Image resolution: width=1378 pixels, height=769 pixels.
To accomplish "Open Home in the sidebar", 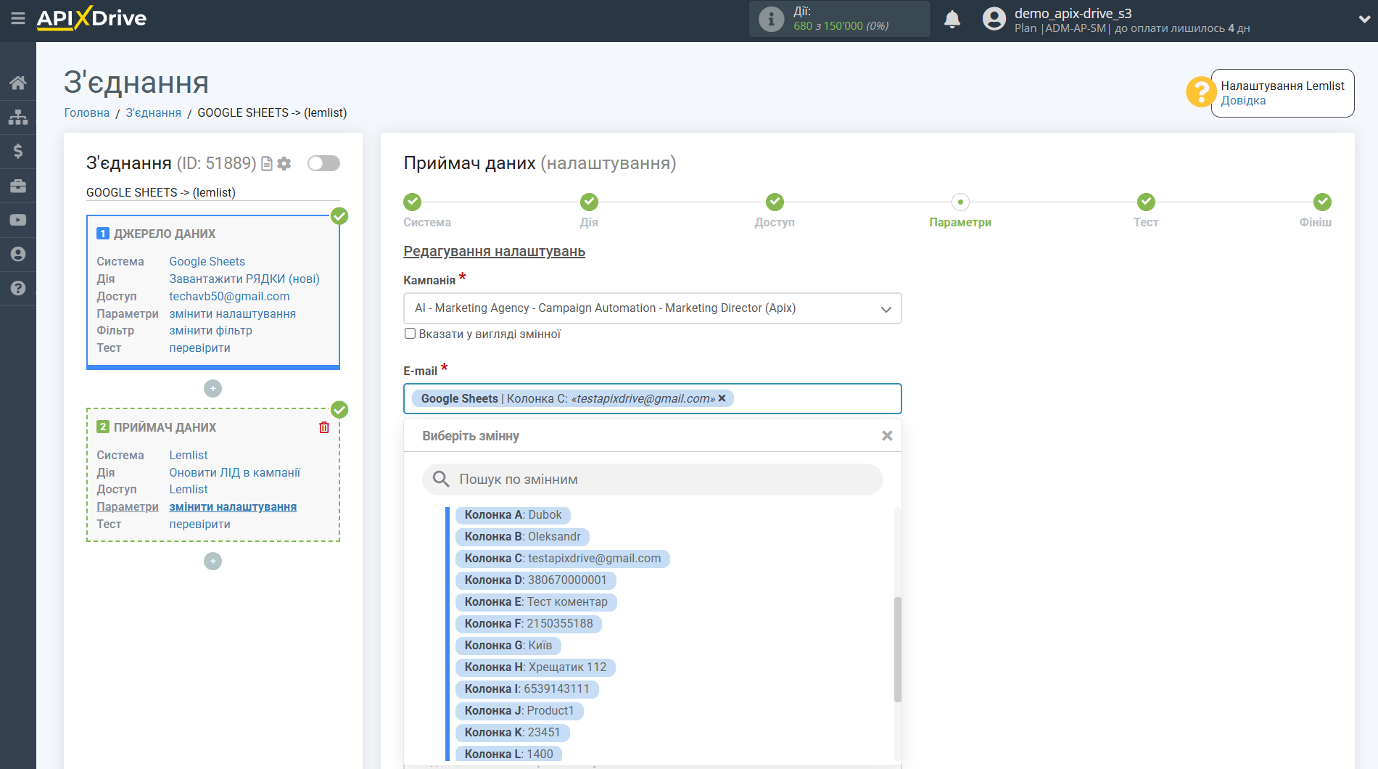I will point(18,83).
